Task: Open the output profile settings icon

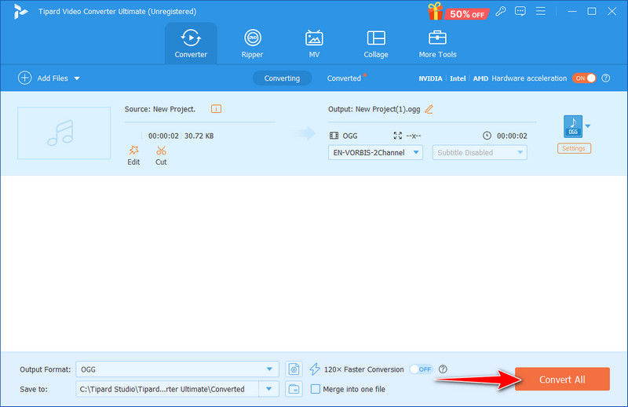Action: pyautogui.click(x=294, y=369)
